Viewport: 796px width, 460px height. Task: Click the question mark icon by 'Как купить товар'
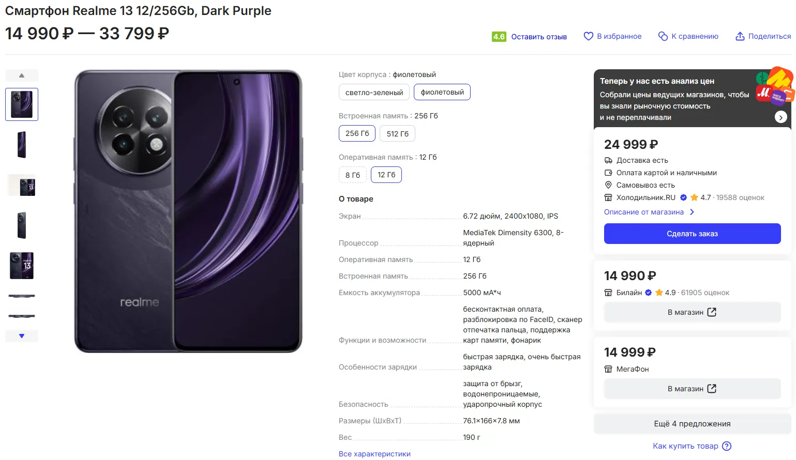[x=727, y=446]
